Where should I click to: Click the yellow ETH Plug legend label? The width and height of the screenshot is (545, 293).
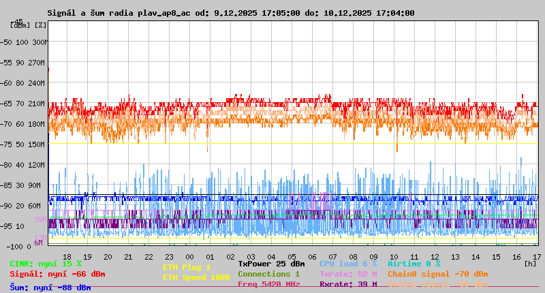(x=187, y=267)
